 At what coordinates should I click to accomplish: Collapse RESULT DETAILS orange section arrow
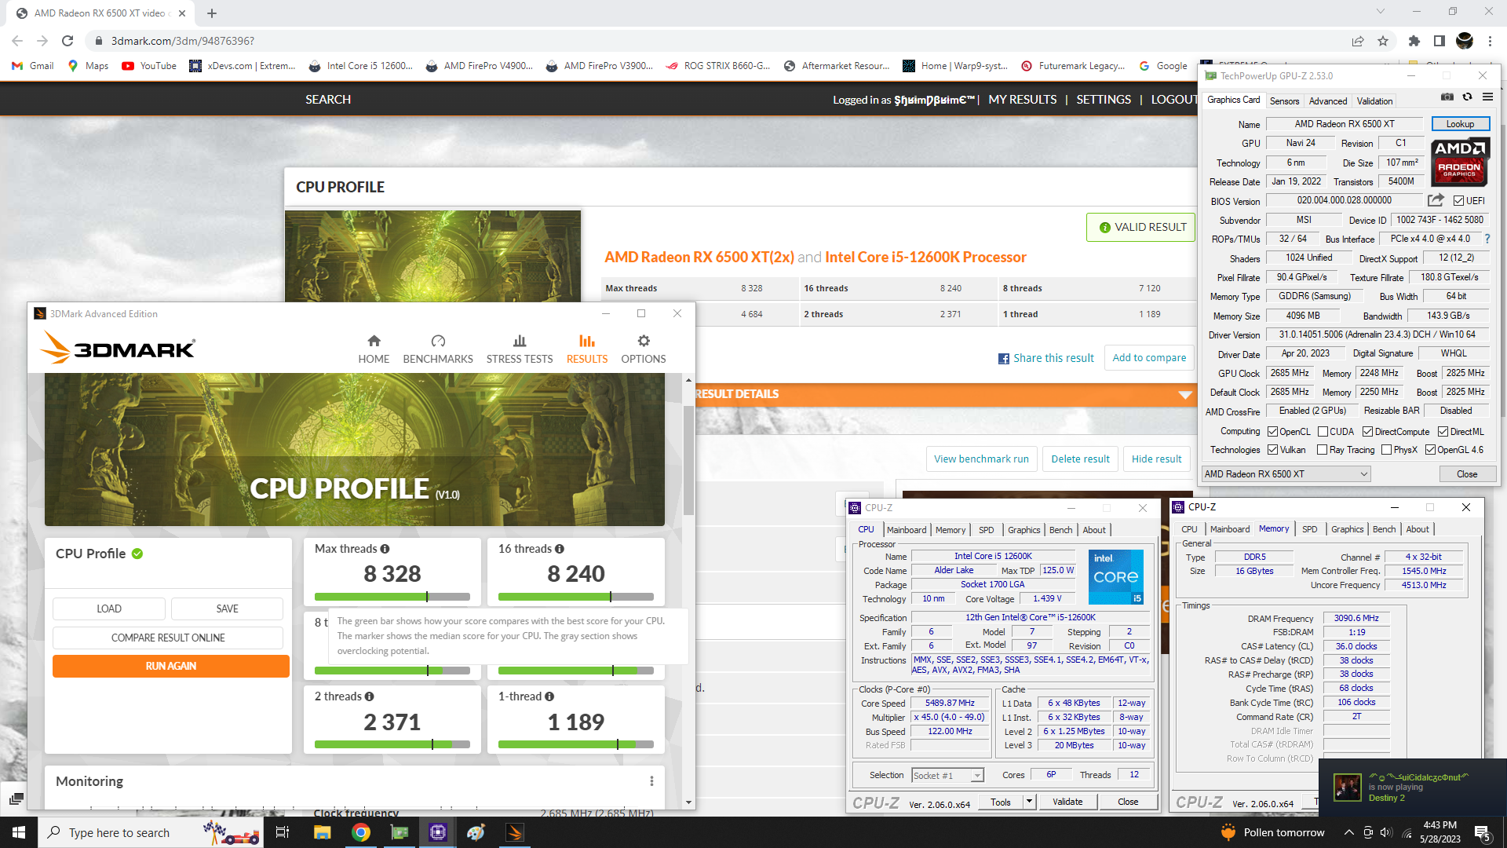click(1185, 394)
